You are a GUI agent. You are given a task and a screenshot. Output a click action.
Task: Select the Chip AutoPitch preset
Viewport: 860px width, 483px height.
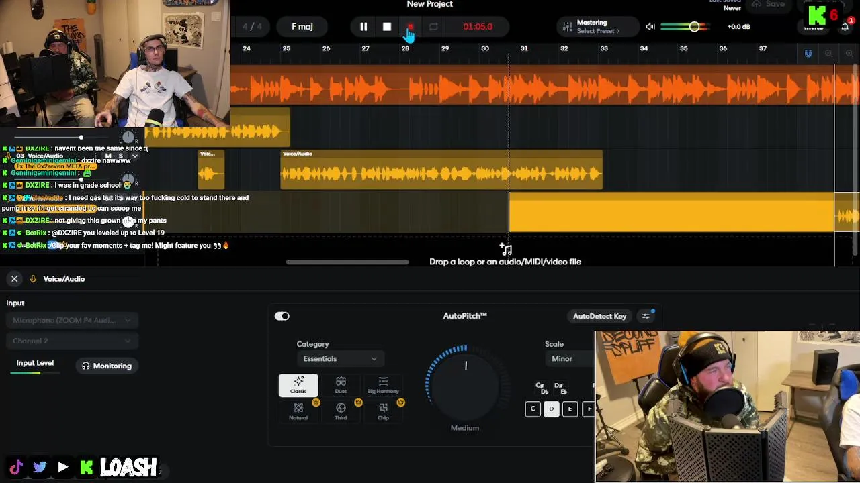383,411
